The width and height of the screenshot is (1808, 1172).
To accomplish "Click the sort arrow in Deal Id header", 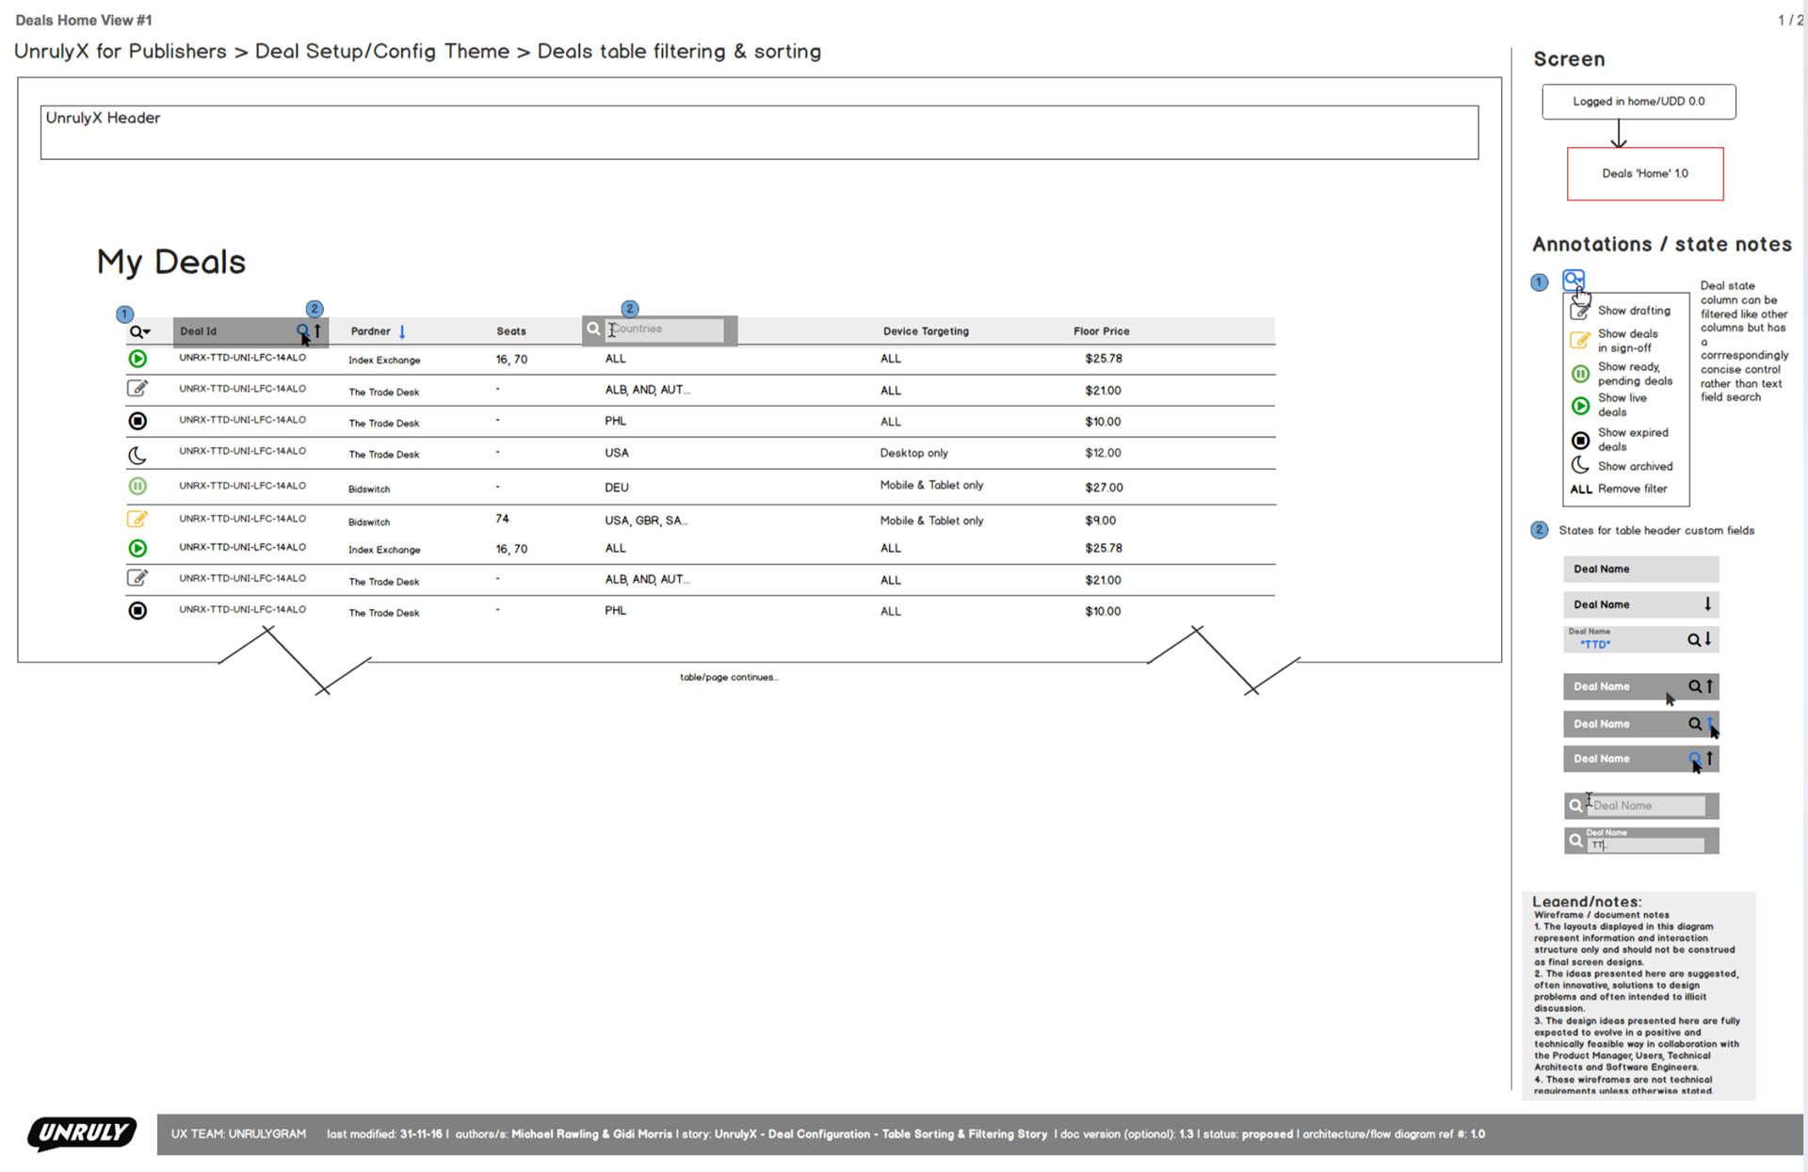I will pyautogui.click(x=318, y=330).
